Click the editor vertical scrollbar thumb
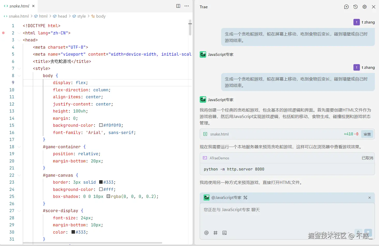The height and width of the screenshot is (246, 379). [x=190, y=27]
